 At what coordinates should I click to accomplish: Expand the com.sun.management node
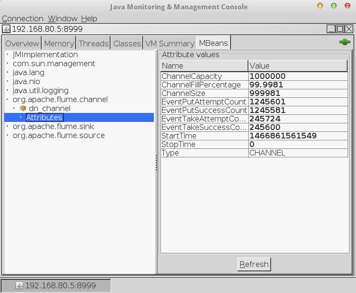(x=8, y=63)
